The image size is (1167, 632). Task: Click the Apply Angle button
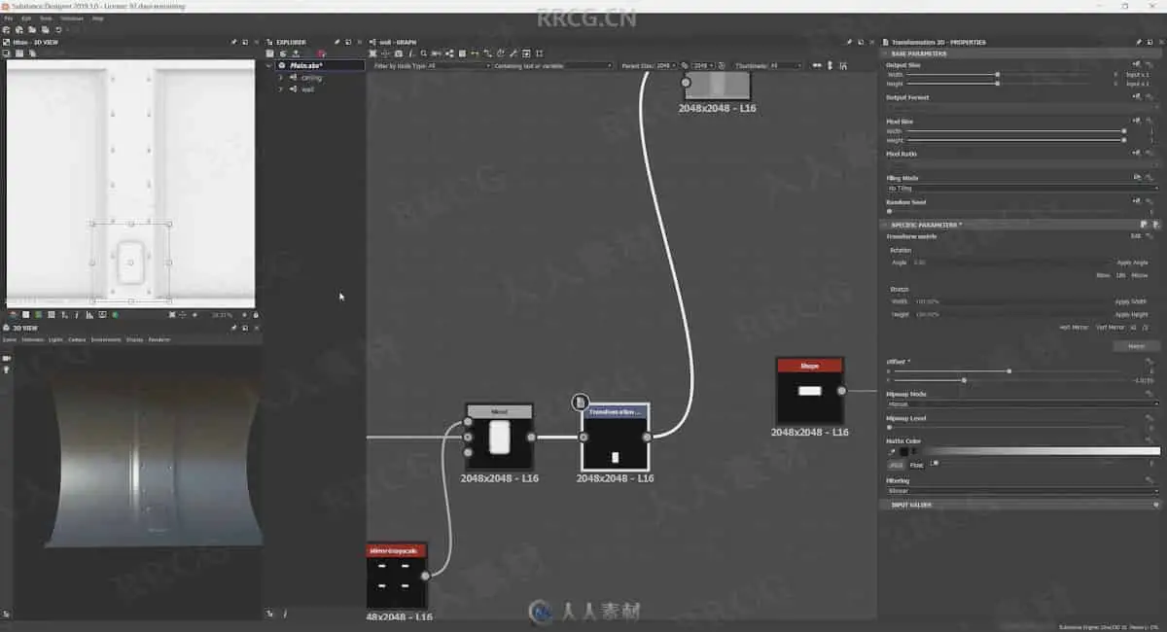pyautogui.click(x=1132, y=263)
